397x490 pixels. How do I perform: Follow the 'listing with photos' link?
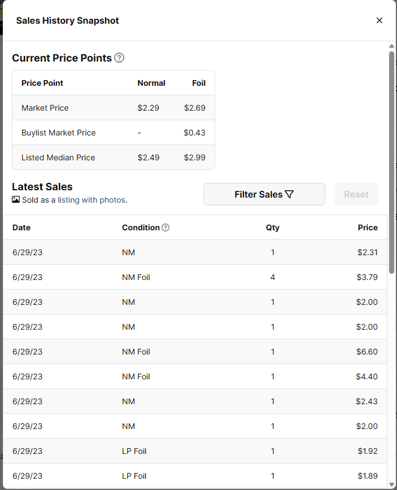pos(92,200)
